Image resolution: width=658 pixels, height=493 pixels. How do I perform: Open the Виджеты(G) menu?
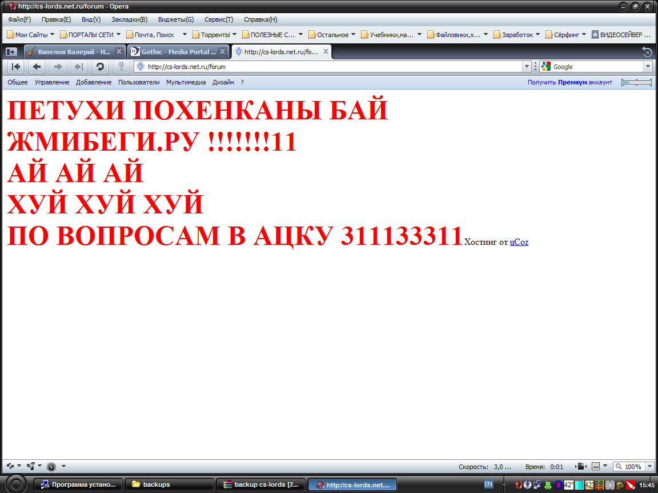point(176,19)
